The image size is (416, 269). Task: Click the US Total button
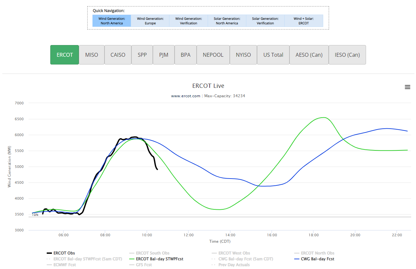tap(273, 55)
